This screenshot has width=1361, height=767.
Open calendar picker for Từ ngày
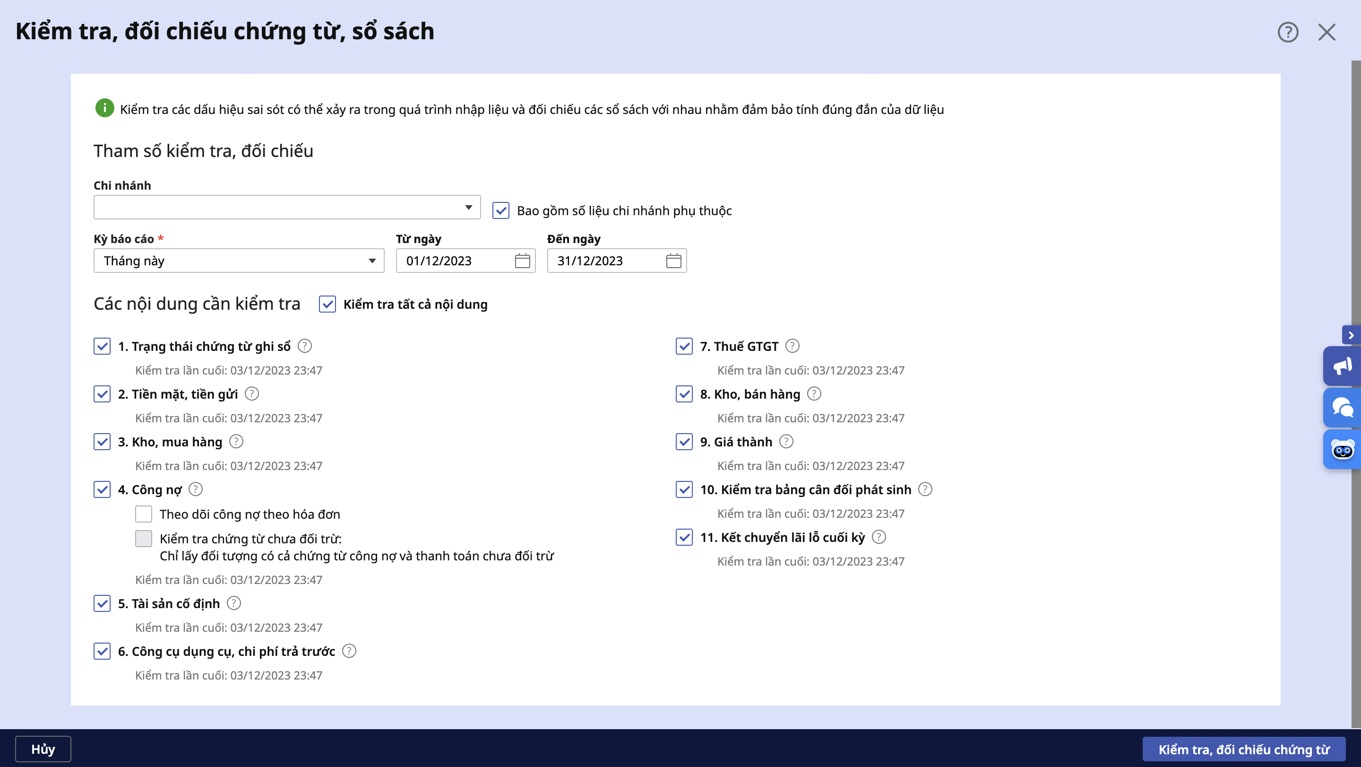click(522, 261)
